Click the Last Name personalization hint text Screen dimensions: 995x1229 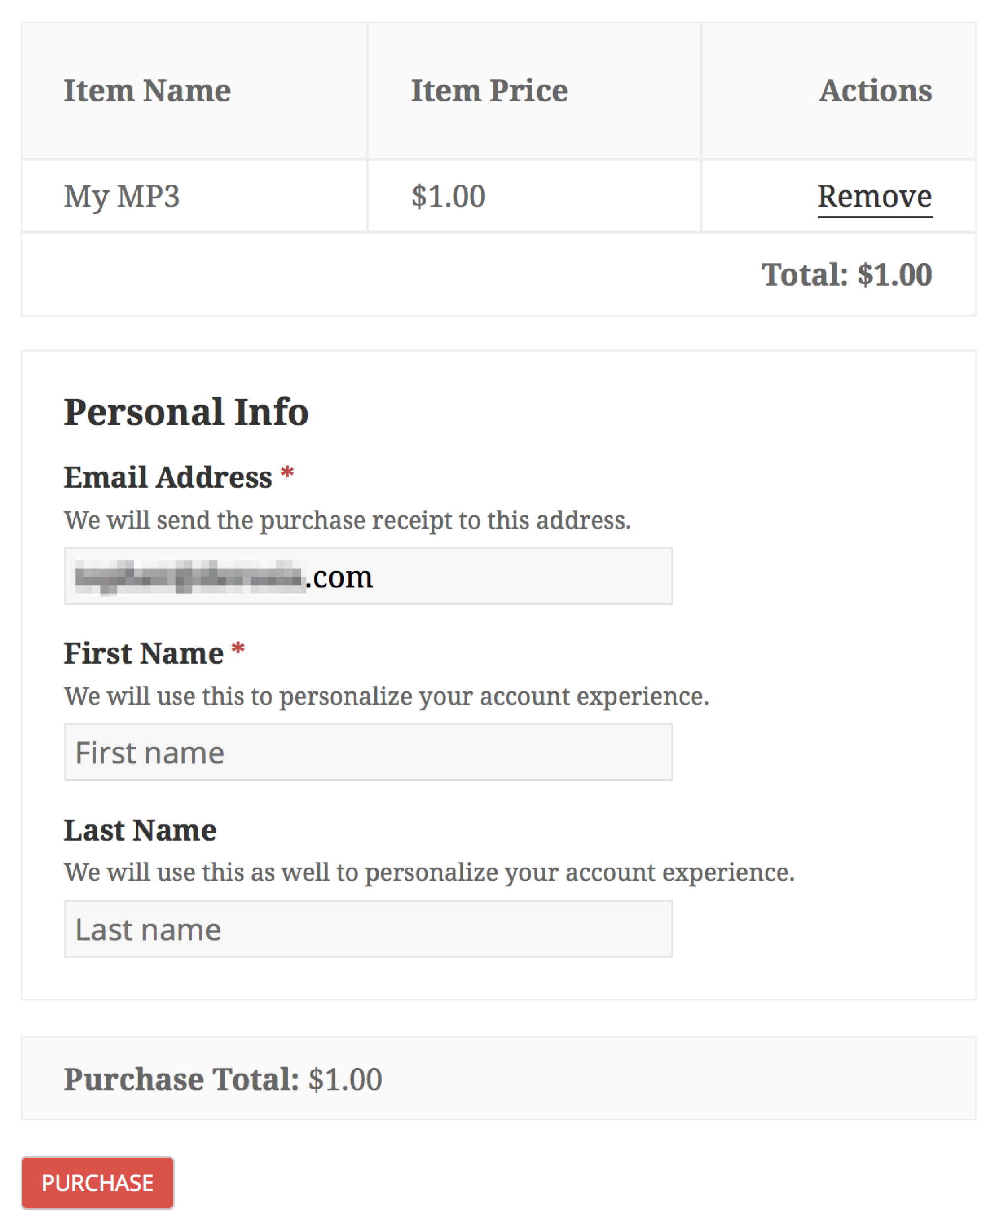429,872
